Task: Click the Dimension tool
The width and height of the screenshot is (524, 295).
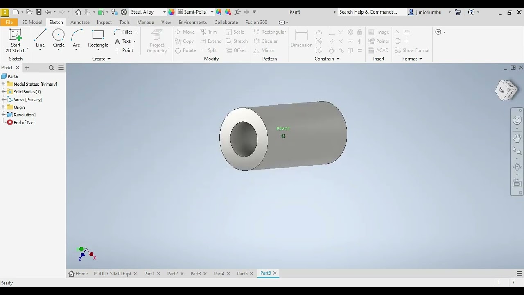Action: tap(302, 39)
